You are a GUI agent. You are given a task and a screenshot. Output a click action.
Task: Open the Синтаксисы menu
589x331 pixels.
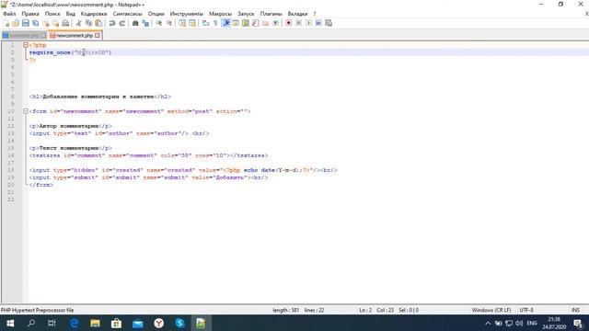coord(128,14)
